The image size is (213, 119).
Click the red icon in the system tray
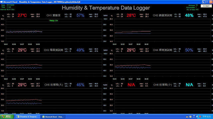tap(200, 117)
